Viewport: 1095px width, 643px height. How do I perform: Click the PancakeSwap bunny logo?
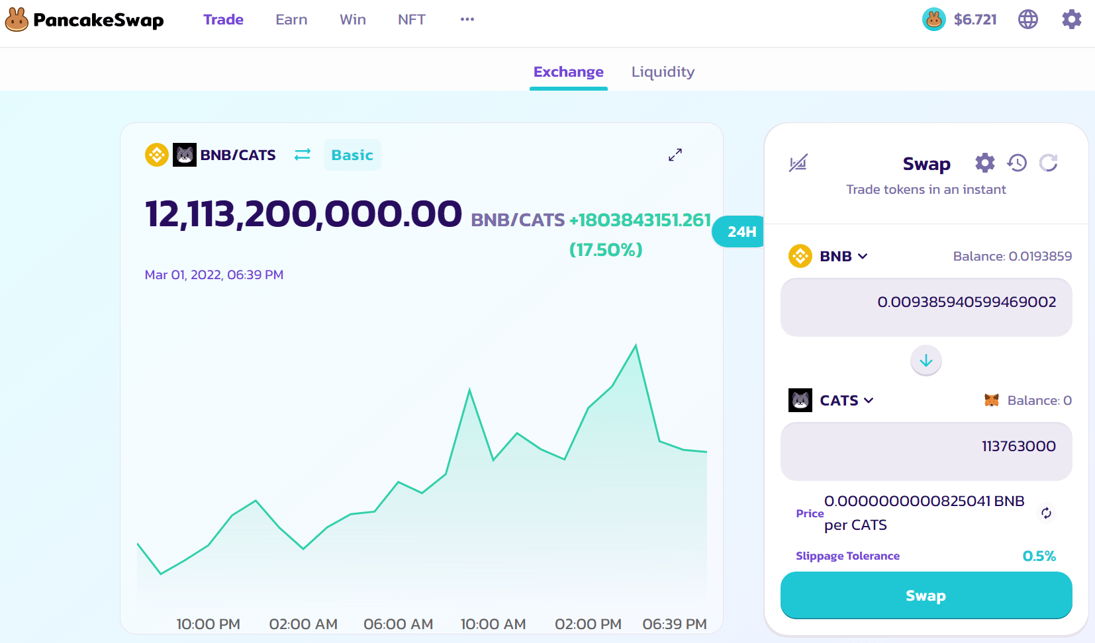point(17,20)
